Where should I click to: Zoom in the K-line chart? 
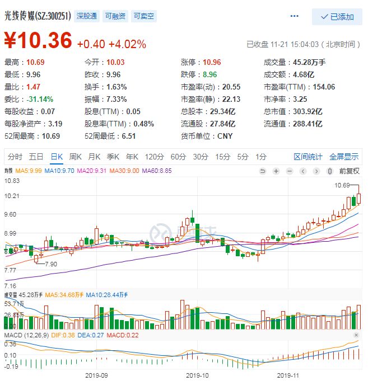276,171
